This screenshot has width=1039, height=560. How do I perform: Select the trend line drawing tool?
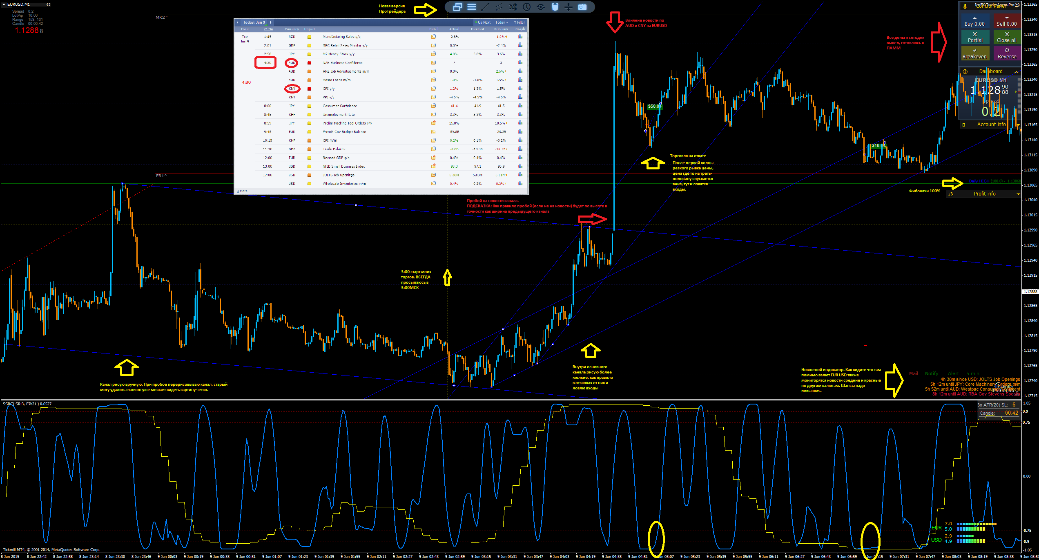click(485, 7)
